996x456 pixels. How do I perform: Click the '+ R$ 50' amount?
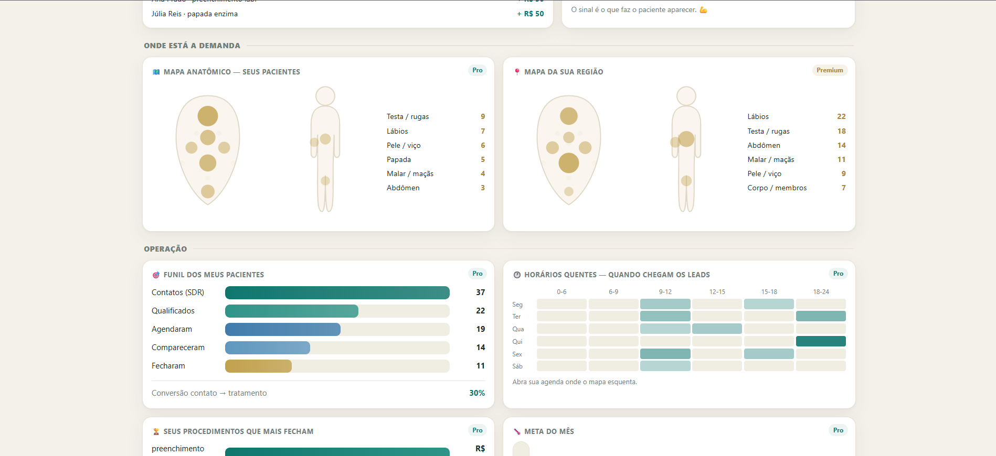(531, 14)
